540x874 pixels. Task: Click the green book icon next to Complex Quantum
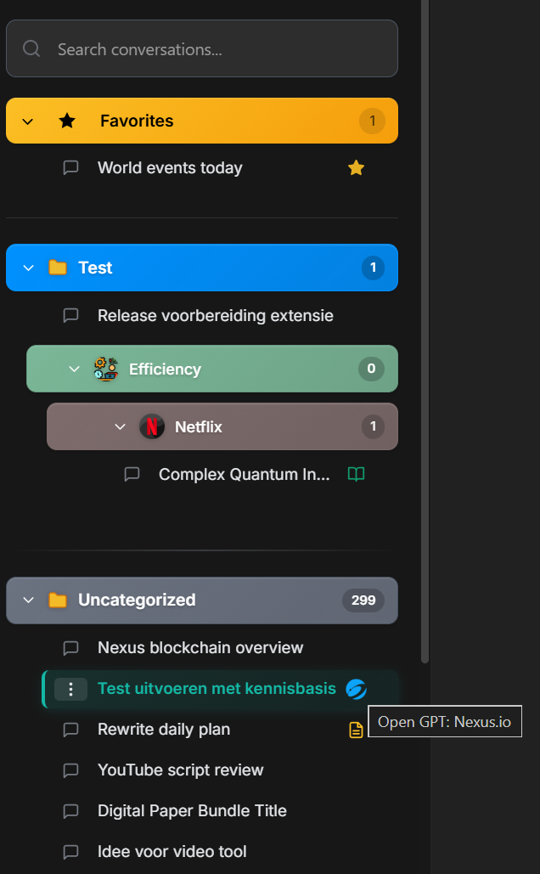(356, 474)
